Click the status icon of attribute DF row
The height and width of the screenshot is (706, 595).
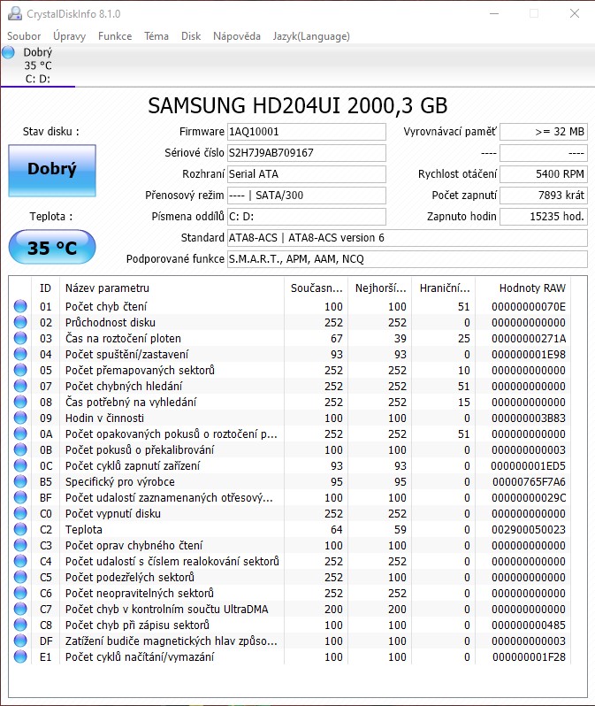click(x=20, y=641)
